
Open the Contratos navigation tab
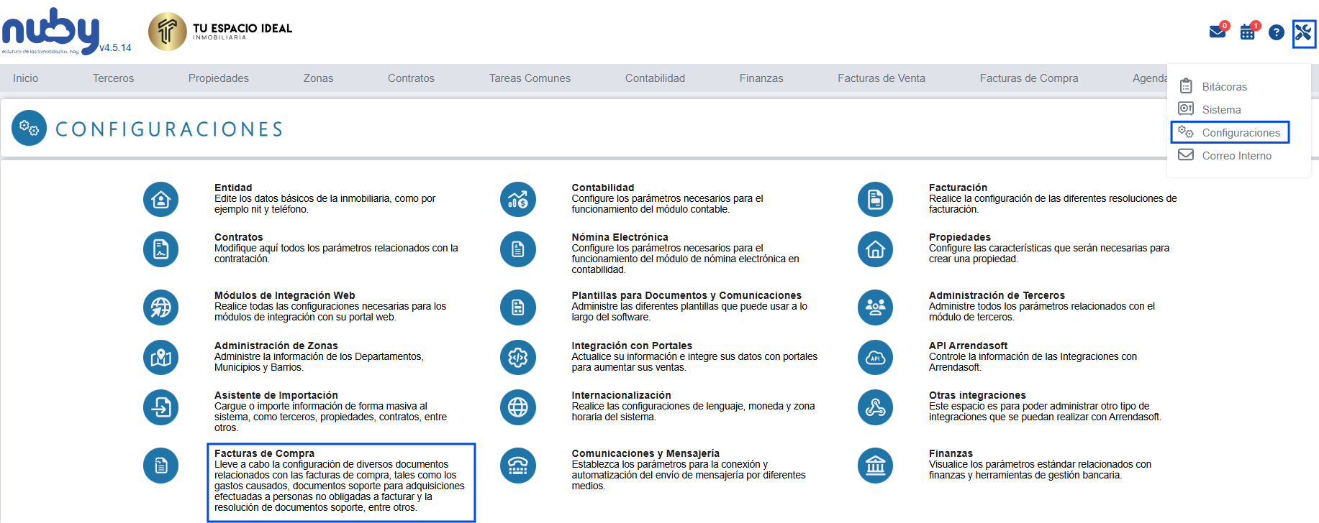tap(411, 78)
